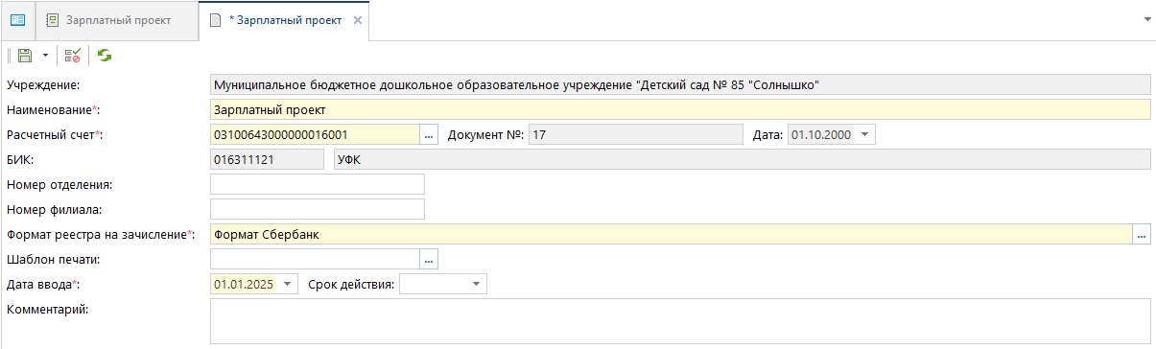Open the Дата calendar dropdown arrow

click(865, 135)
